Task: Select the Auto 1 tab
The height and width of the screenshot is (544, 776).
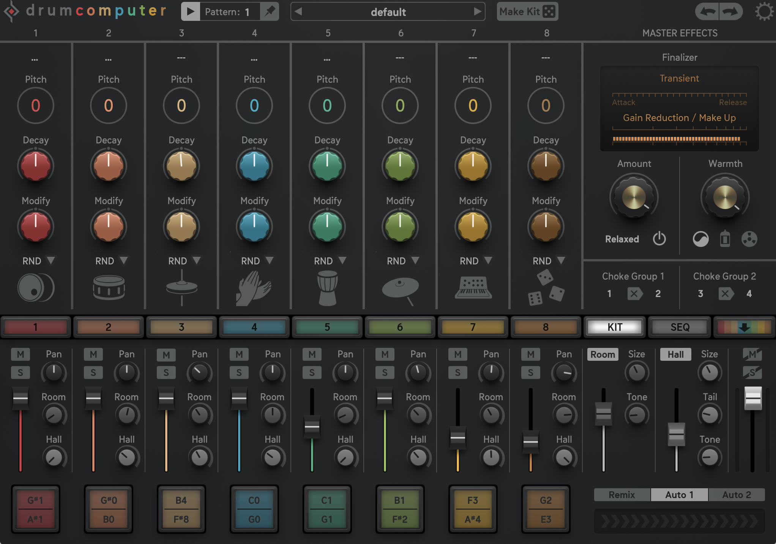Action: click(x=679, y=495)
